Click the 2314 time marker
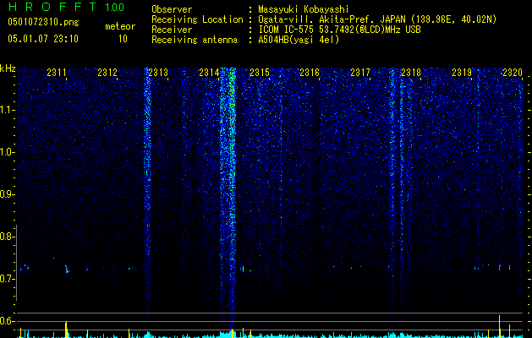The image size is (532, 338). click(209, 73)
